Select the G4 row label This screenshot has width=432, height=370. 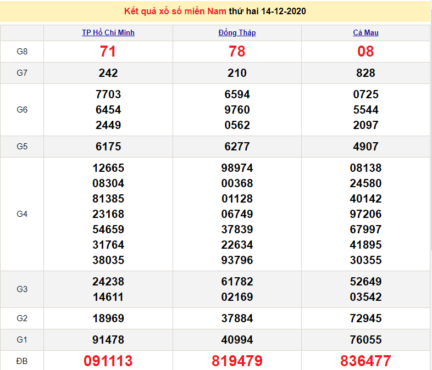[x=22, y=214]
